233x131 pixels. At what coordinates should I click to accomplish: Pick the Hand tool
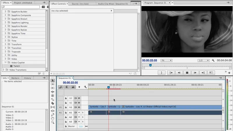[x=53, y=118]
